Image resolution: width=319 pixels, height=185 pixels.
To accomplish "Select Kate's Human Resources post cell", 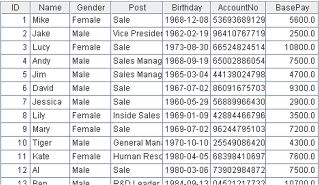I will click(x=137, y=153).
